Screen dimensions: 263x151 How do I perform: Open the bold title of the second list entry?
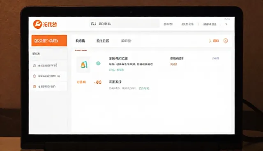(x=115, y=82)
